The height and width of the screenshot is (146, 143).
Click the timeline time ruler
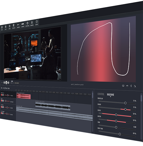tap(53, 92)
